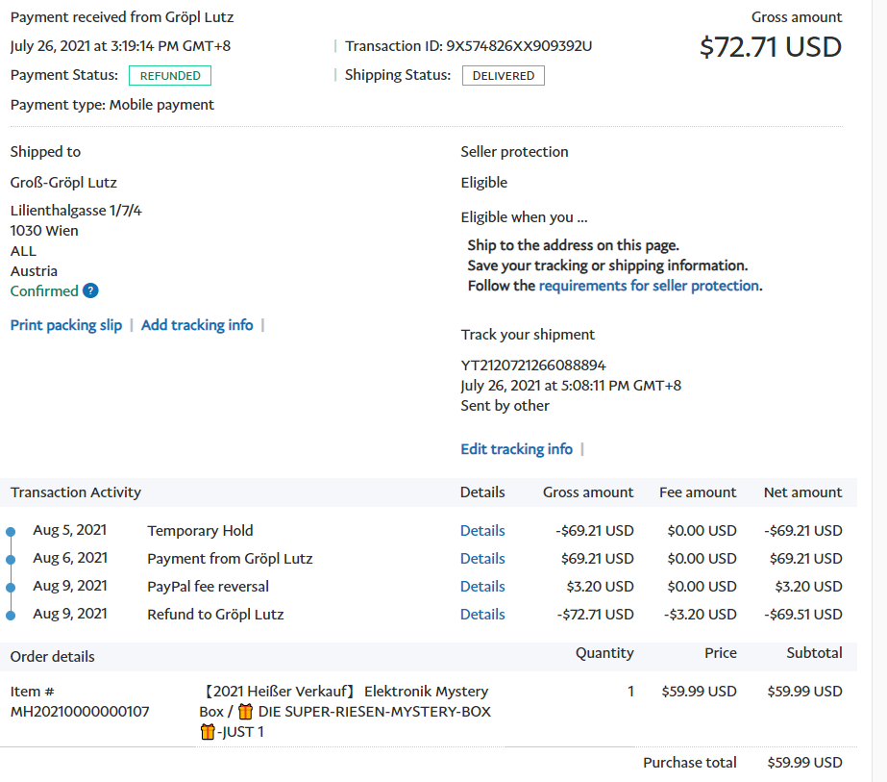
Task: Open requirements for seller protection link
Action: [649, 286]
